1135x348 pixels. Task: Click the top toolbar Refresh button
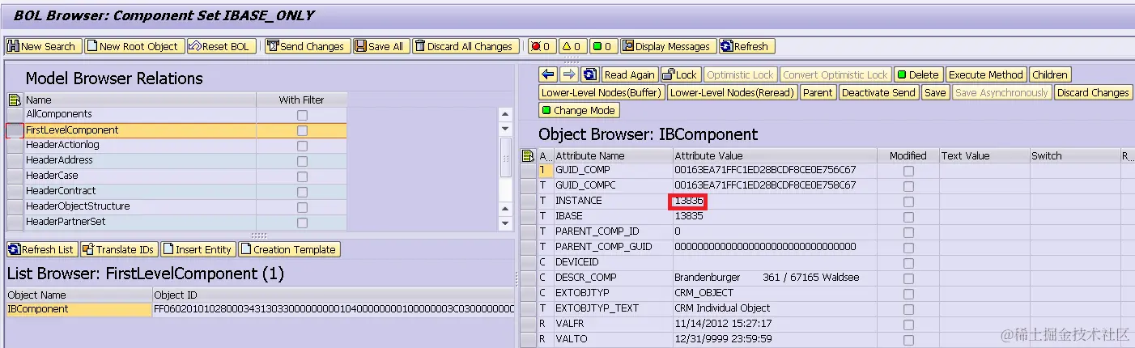click(746, 46)
